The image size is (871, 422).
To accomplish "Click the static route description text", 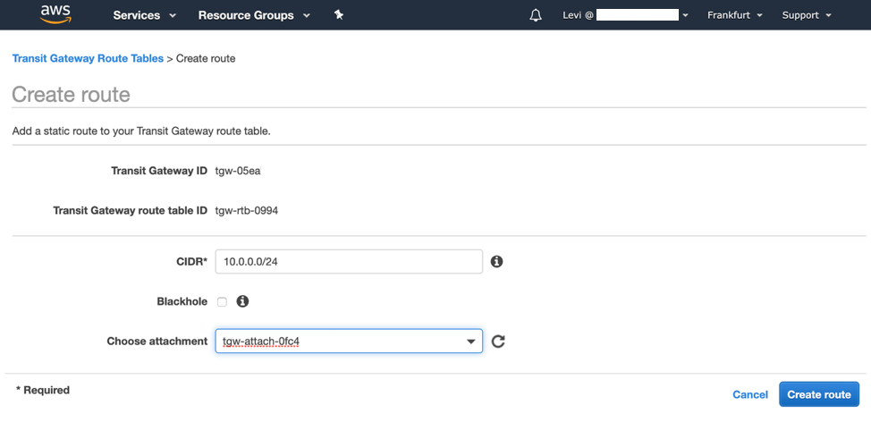I will (141, 132).
